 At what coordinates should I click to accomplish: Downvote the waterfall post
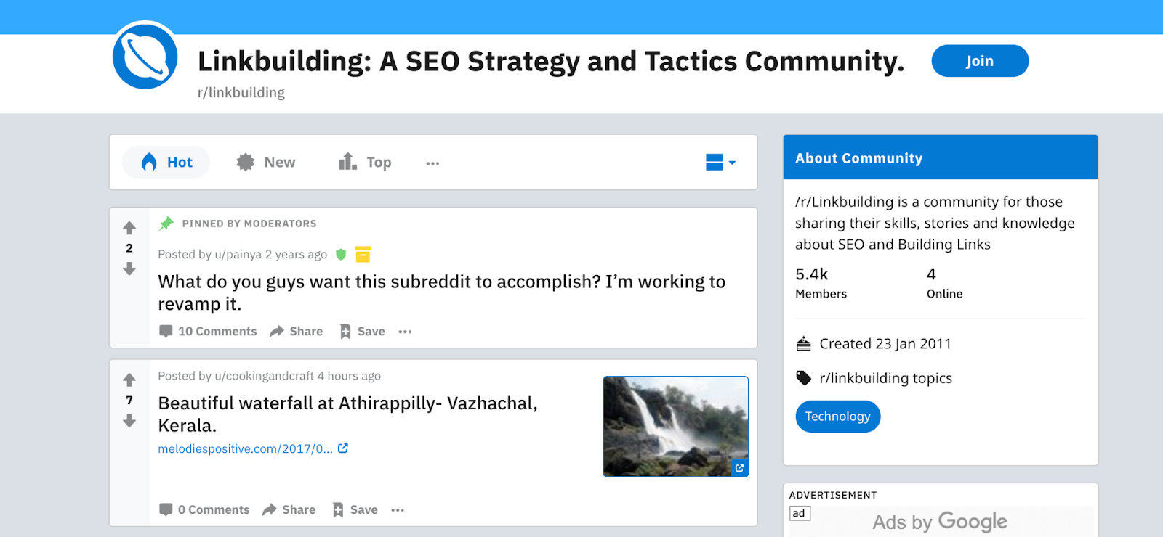129,421
